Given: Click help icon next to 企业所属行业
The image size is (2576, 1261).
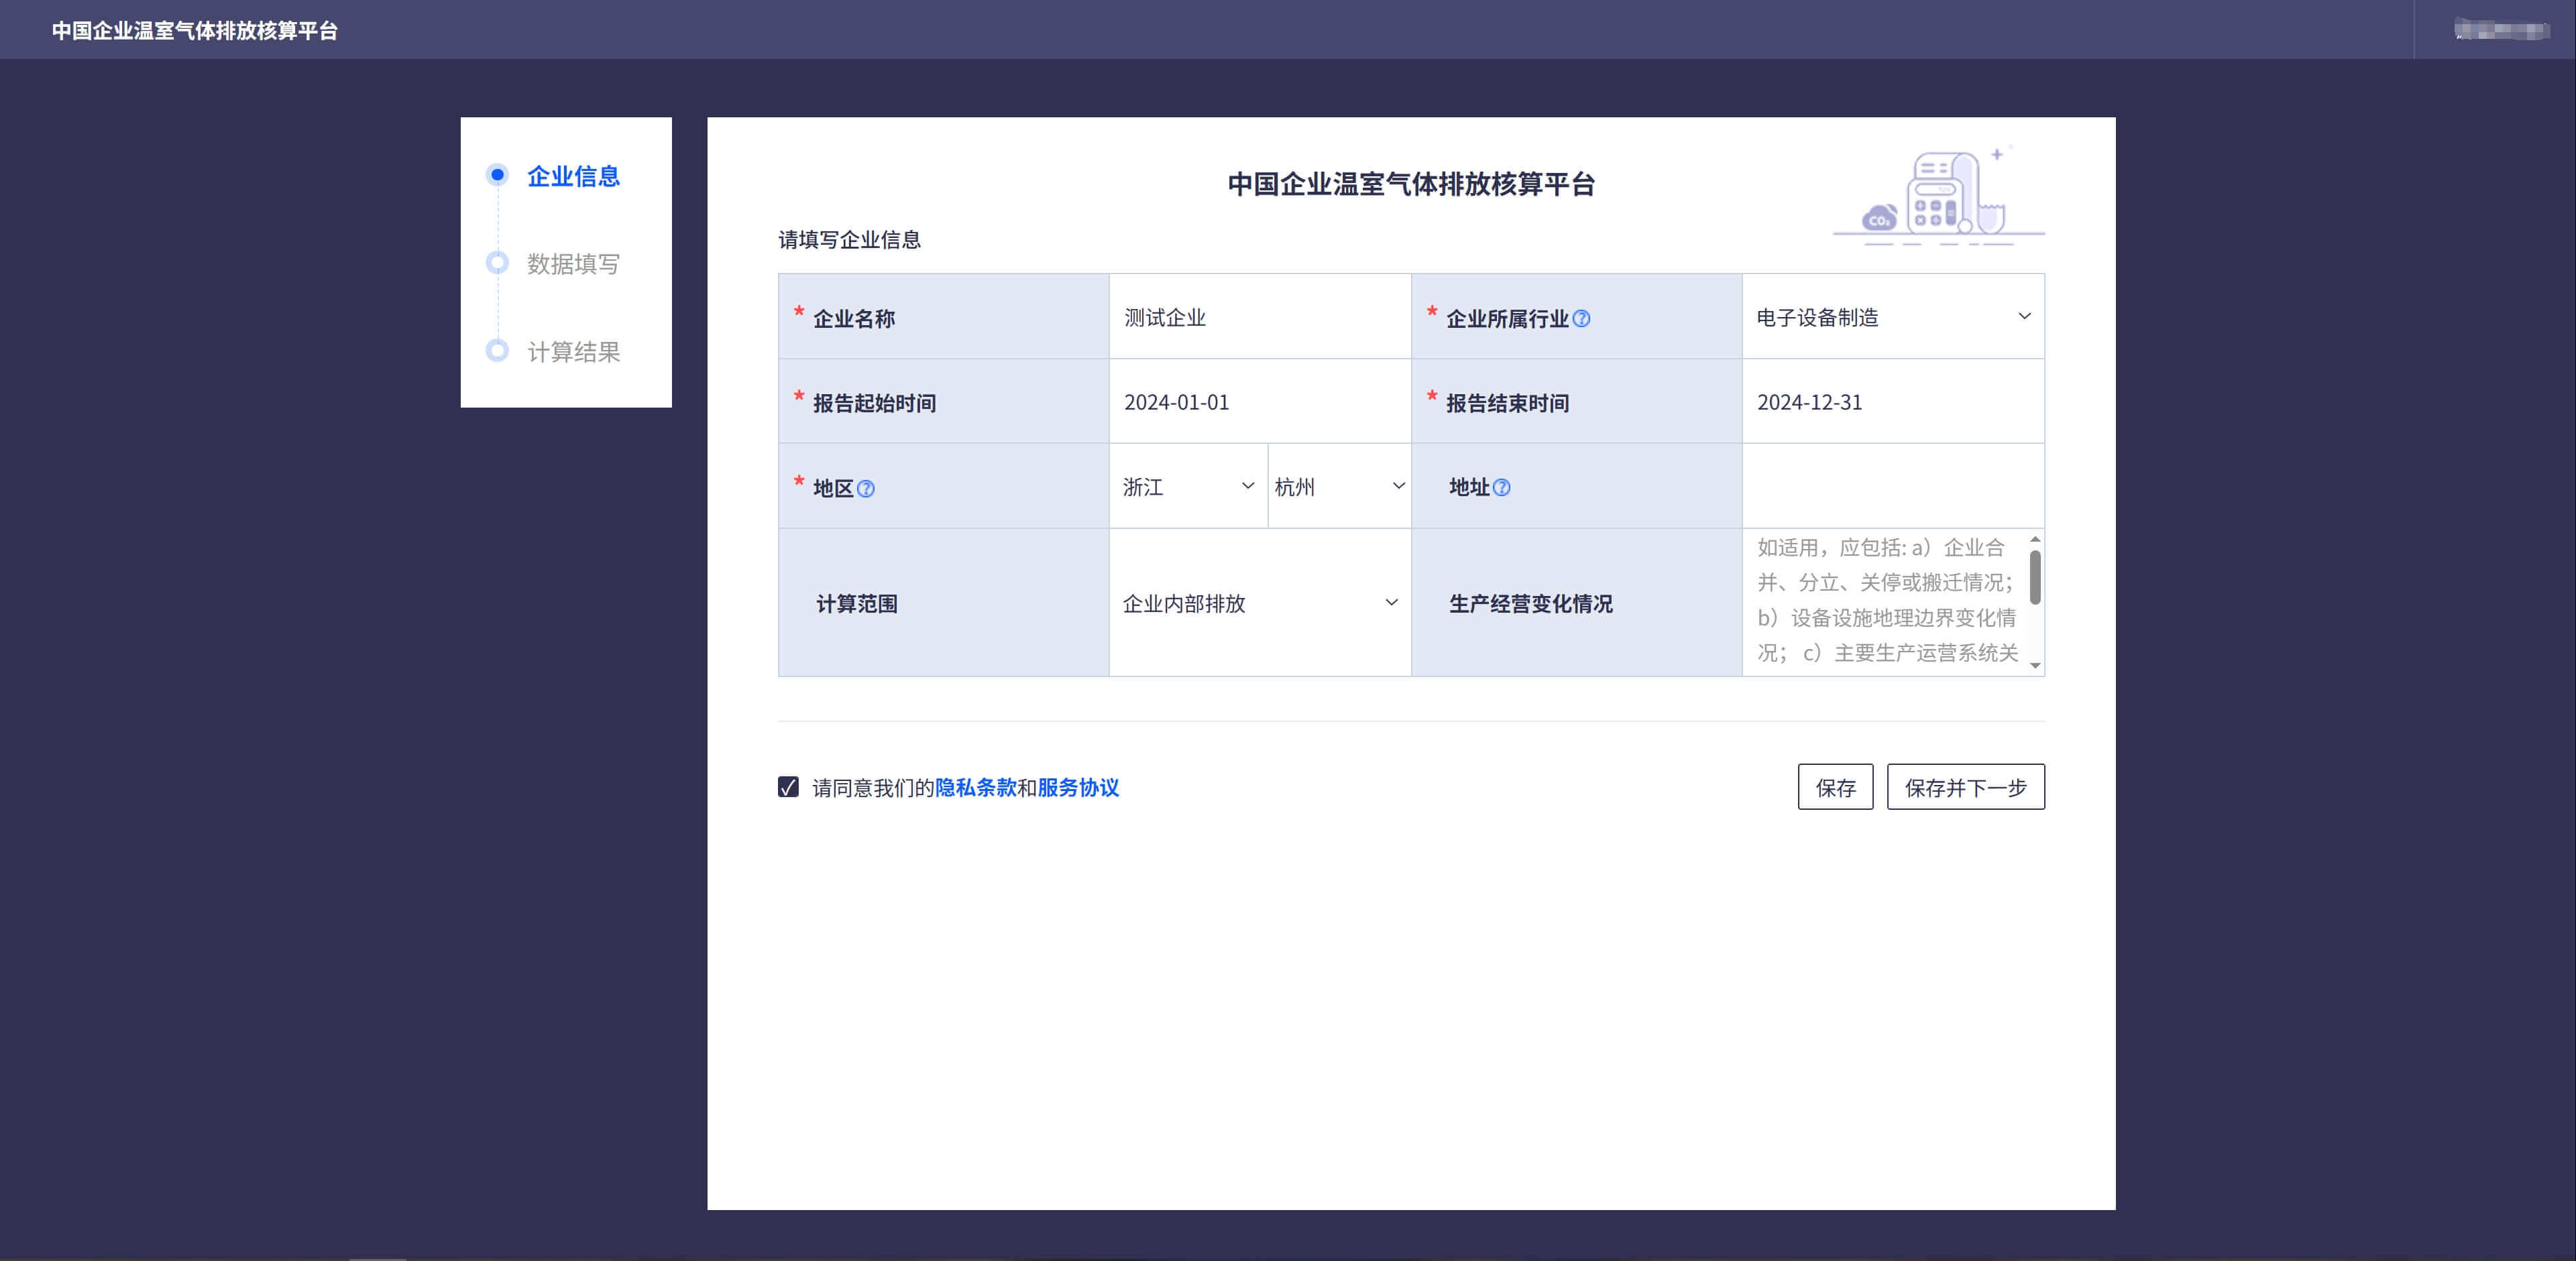Looking at the screenshot, I should pos(1581,318).
